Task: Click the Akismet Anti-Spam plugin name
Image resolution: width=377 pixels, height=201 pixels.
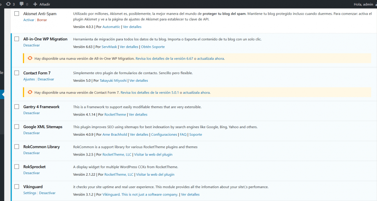Action: 40,14
